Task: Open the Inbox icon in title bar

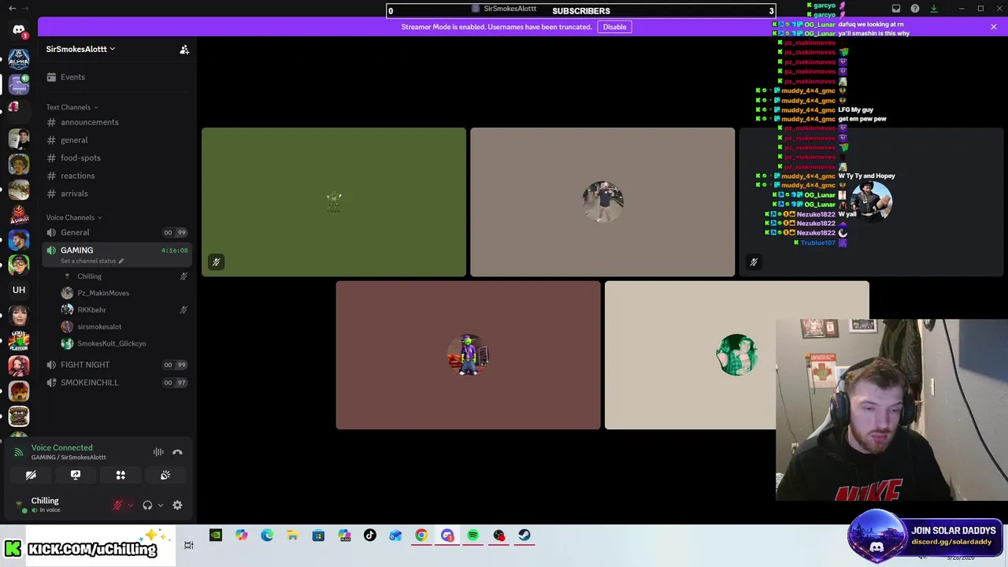Action: click(896, 9)
